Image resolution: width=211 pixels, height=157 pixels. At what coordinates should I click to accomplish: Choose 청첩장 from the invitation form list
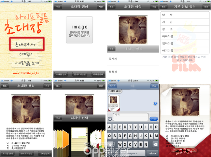click(x=133, y=72)
